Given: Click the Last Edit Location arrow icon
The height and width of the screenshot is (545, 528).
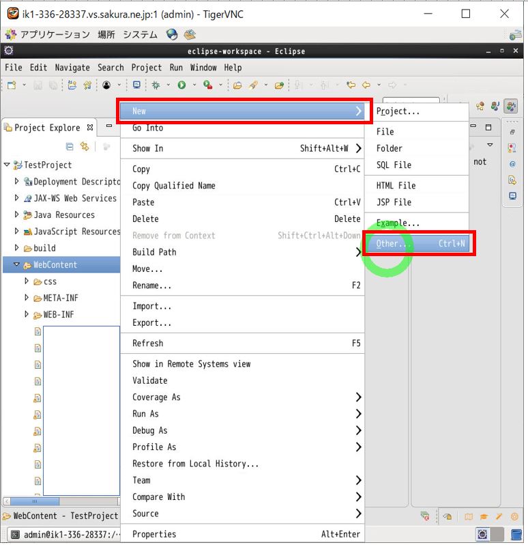Looking at the screenshot, I should 351,85.
